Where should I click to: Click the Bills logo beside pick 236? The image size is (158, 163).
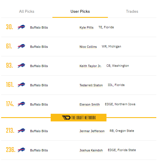point(21,150)
